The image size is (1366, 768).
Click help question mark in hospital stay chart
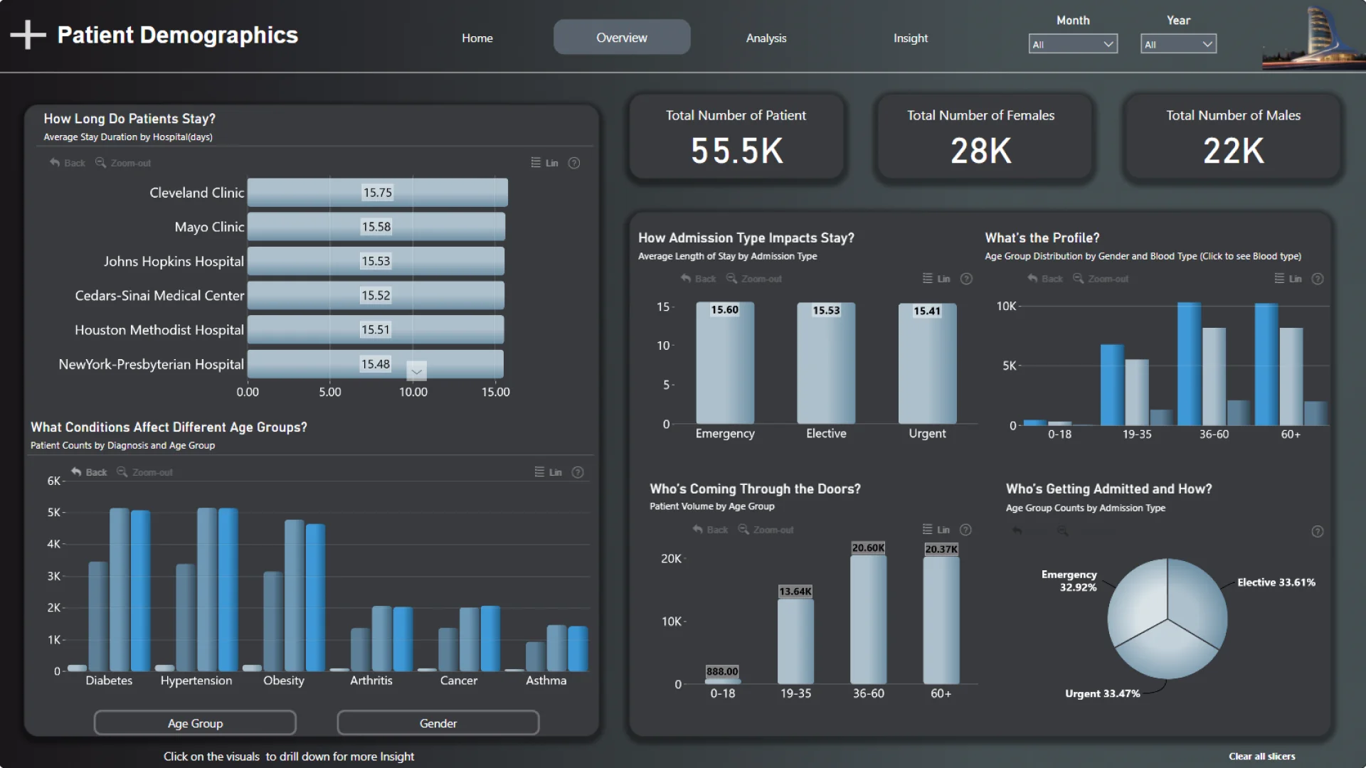(574, 163)
